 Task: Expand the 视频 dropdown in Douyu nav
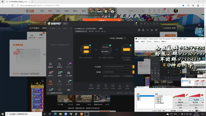point(67,11)
